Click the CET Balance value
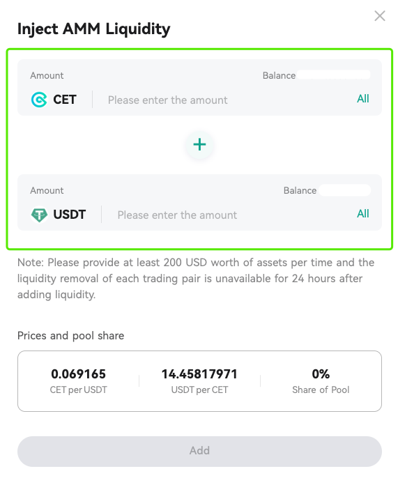Image resolution: width=398 pixels, height=485 pixels. point(334,75)
